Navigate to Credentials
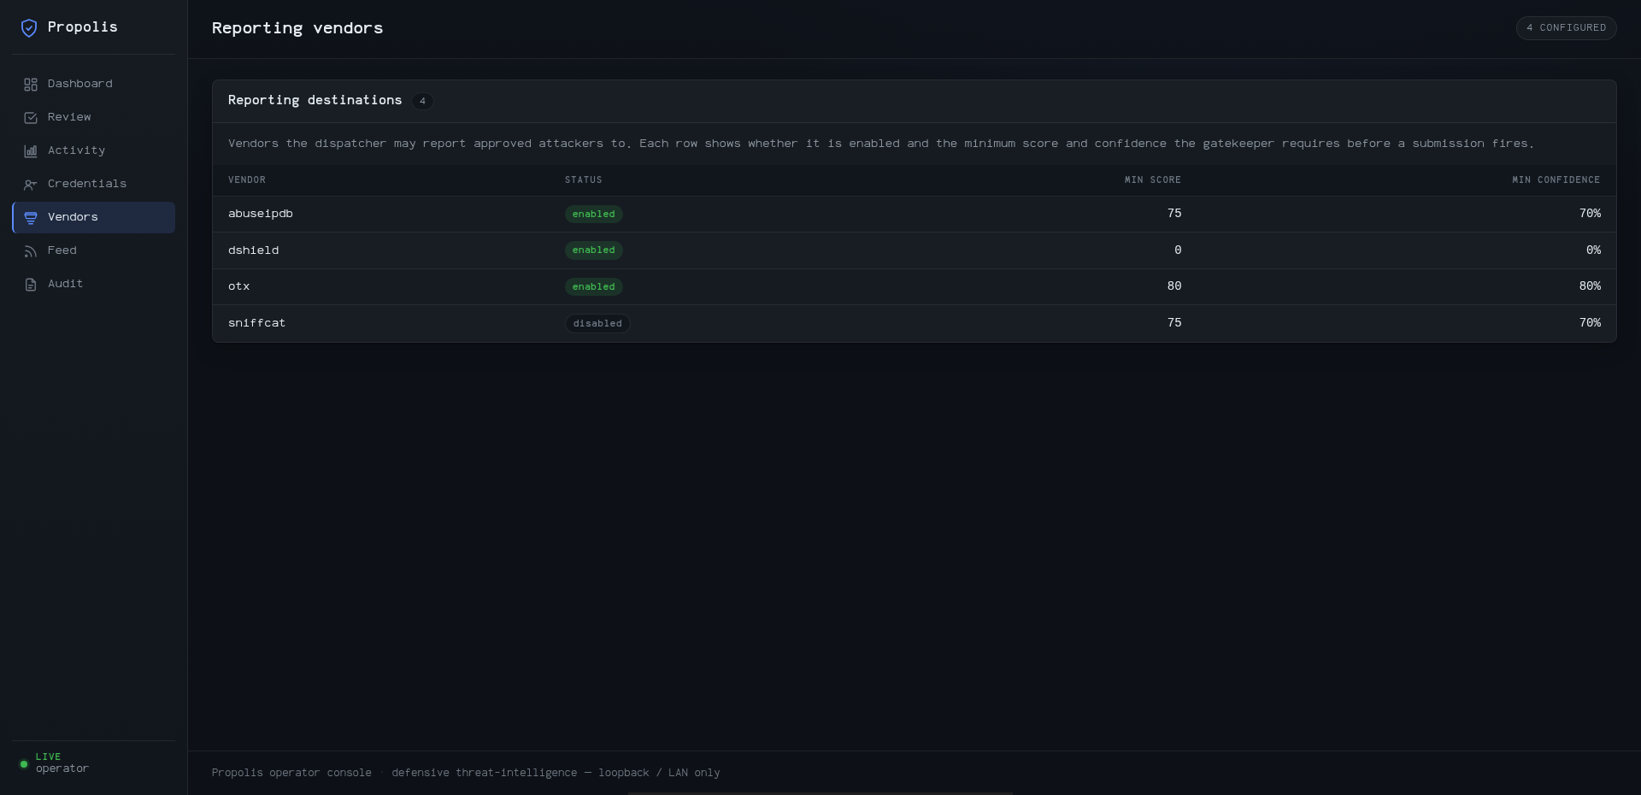The width and height of the screenshot is (1641, 795). (x=93, y=184)
